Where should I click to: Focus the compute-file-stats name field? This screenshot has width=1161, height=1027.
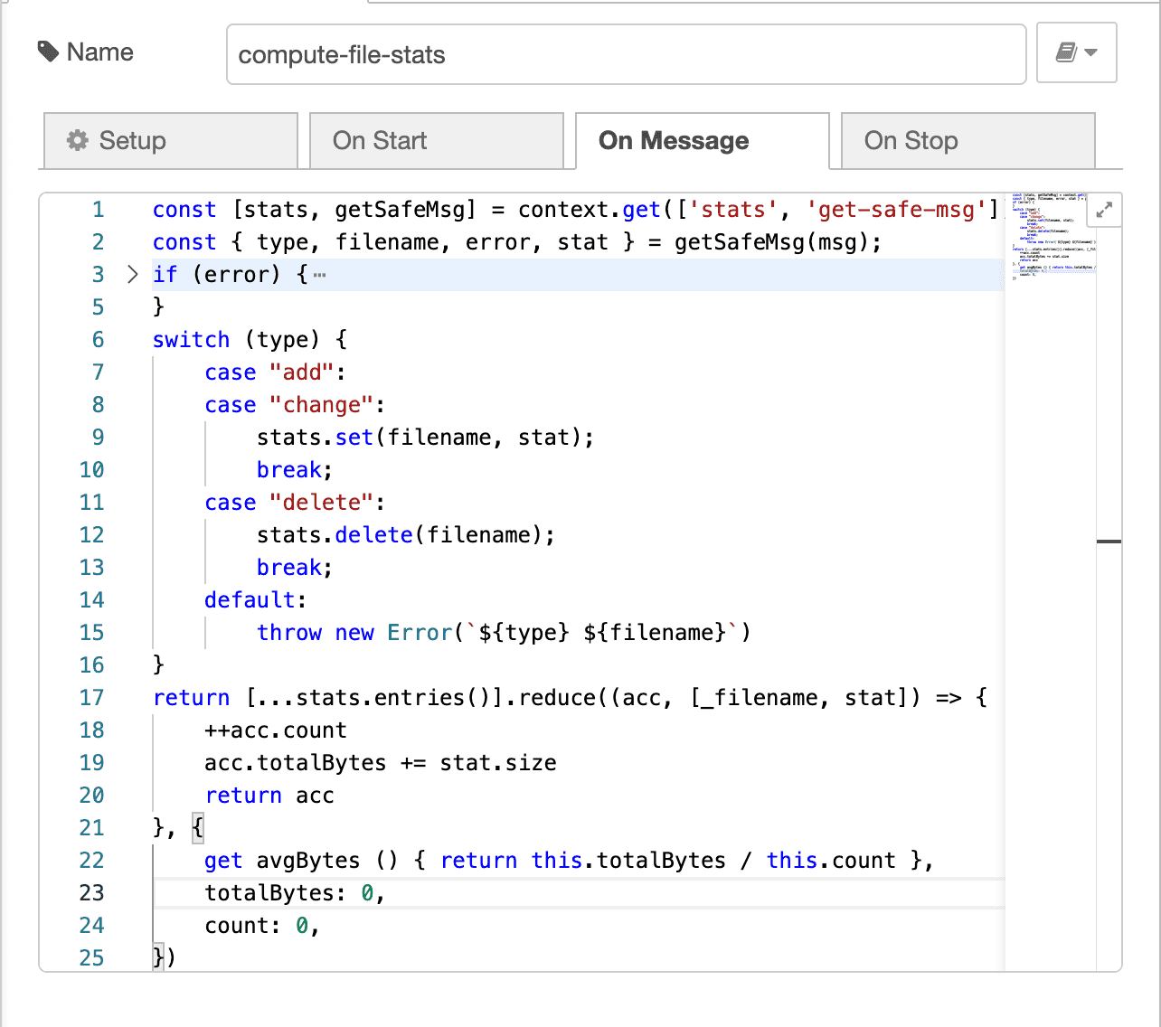(625, 55)
